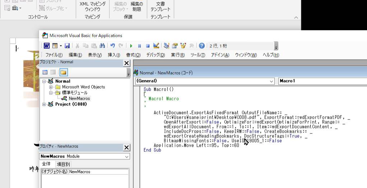This screenshot has width=367, height=188.
Task: Toggle Design Mode ruler icon
Action: point(156,46)
